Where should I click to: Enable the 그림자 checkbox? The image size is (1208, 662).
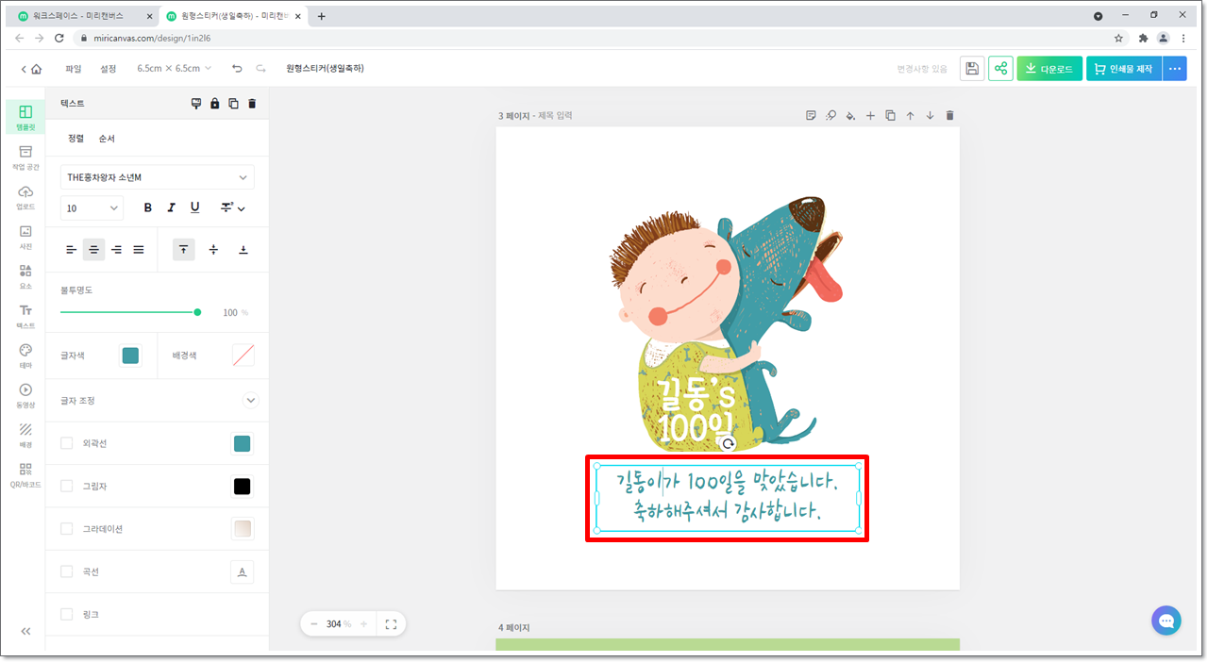pyautogui.click(x=66, y=486)
